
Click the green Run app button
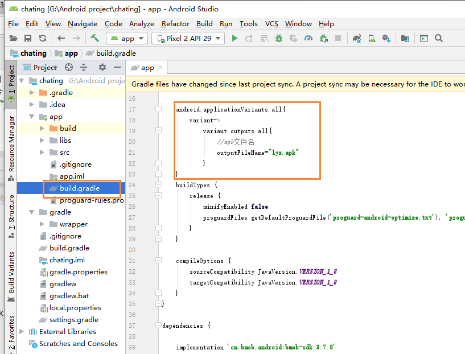coord(234,38)
